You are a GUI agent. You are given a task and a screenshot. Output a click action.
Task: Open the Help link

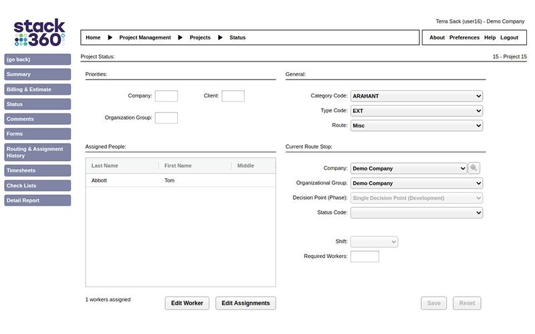(490, 37)
